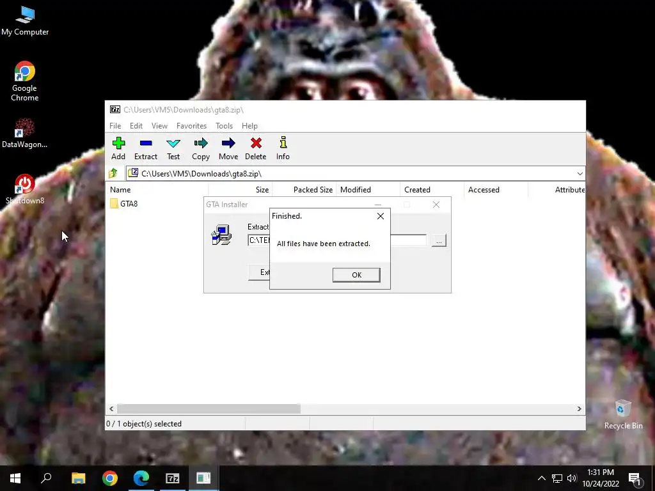The width and height of the screenshot is (655, 491).
Task: Open the volume tray icon
Action: click(572, 478)
